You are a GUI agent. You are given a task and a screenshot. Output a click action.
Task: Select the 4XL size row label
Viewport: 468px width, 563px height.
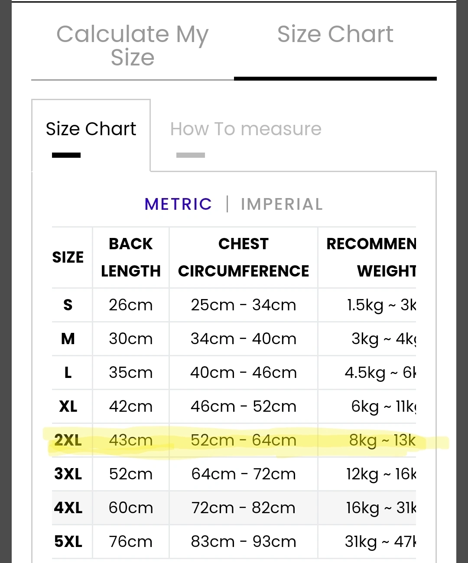[x=68, y=508]
